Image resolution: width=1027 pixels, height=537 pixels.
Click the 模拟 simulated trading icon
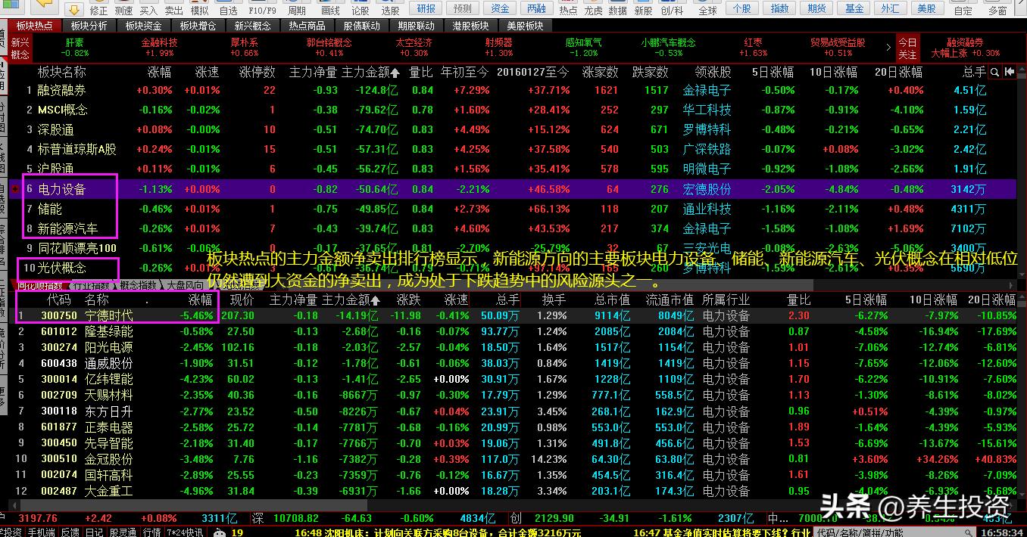pyautogui.click(x=200, y=10)
